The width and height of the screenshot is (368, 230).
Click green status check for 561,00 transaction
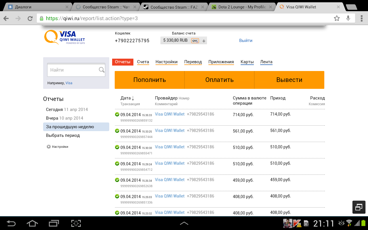pos(117,131)
